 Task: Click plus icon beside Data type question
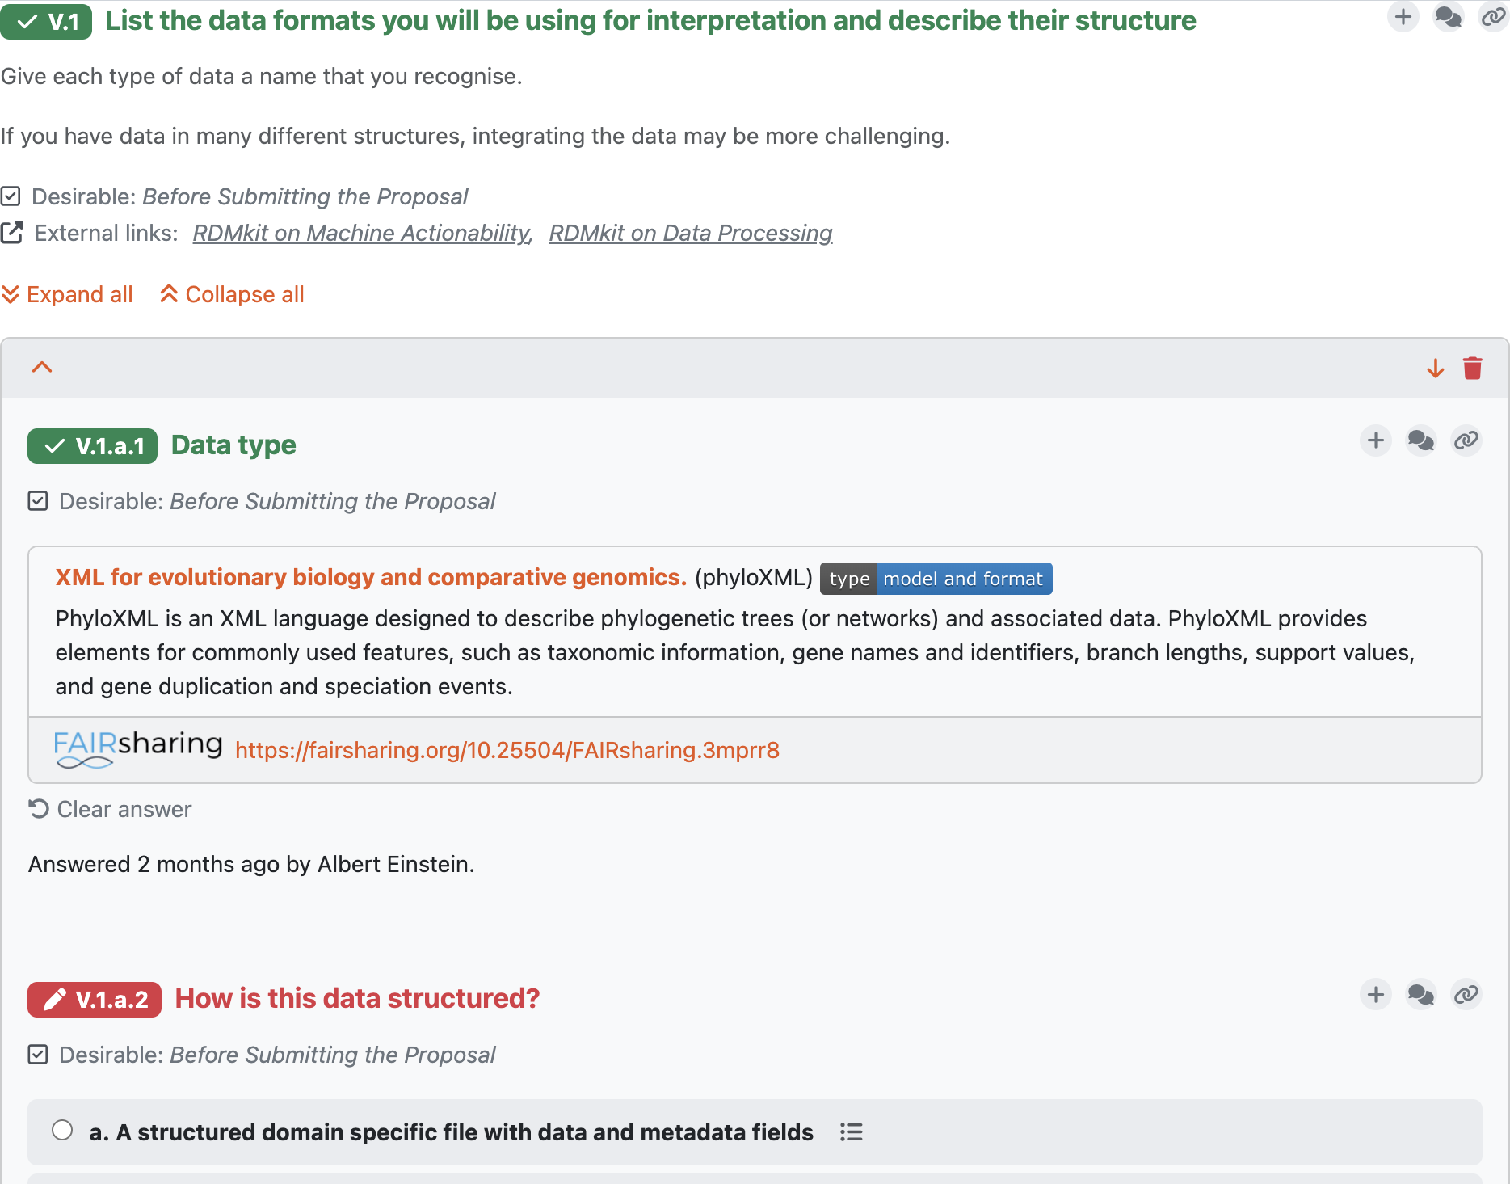[x=1376, y=440]
